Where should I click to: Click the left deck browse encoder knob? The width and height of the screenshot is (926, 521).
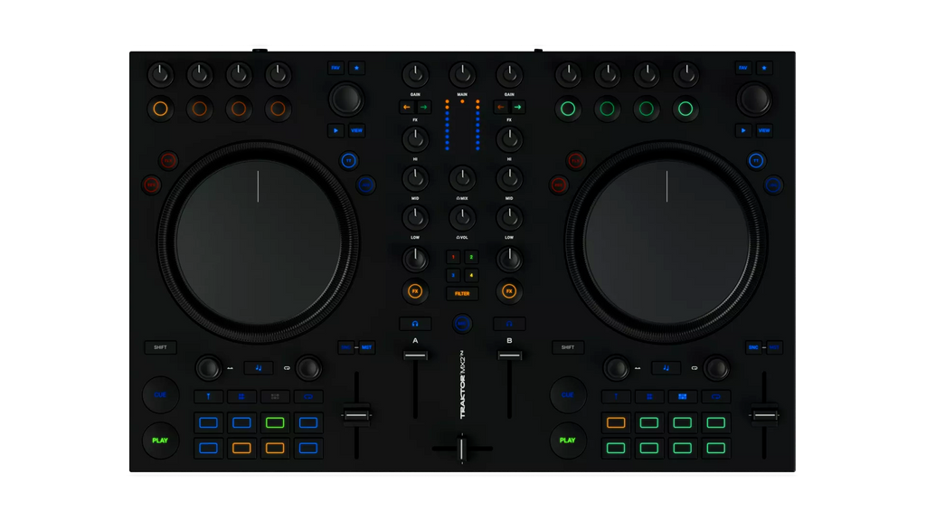pos(346,99)
